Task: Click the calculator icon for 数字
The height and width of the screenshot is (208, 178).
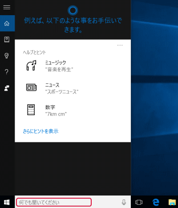Action: [x=31, y=110]
